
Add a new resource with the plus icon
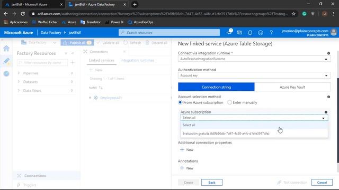(73, 62)
